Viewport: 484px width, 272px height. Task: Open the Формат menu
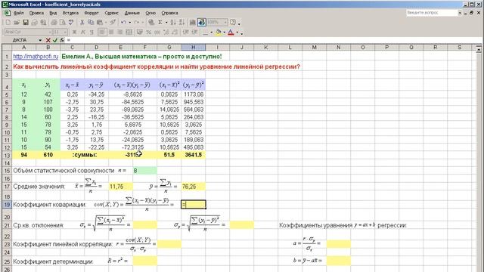click(x=92, y=13)
